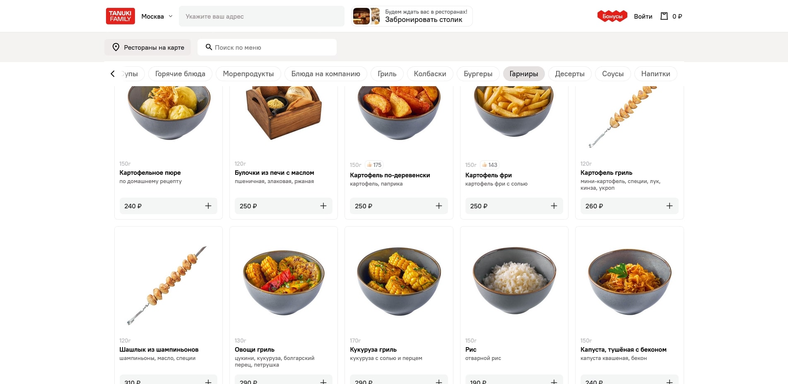The image size is (788, 384).
Task: Click the Tanuki Family logo
Action: pyautogui.click(x=120, y=16)
